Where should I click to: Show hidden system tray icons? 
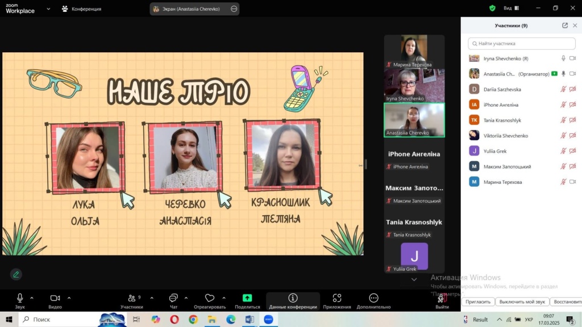[500, 319]
